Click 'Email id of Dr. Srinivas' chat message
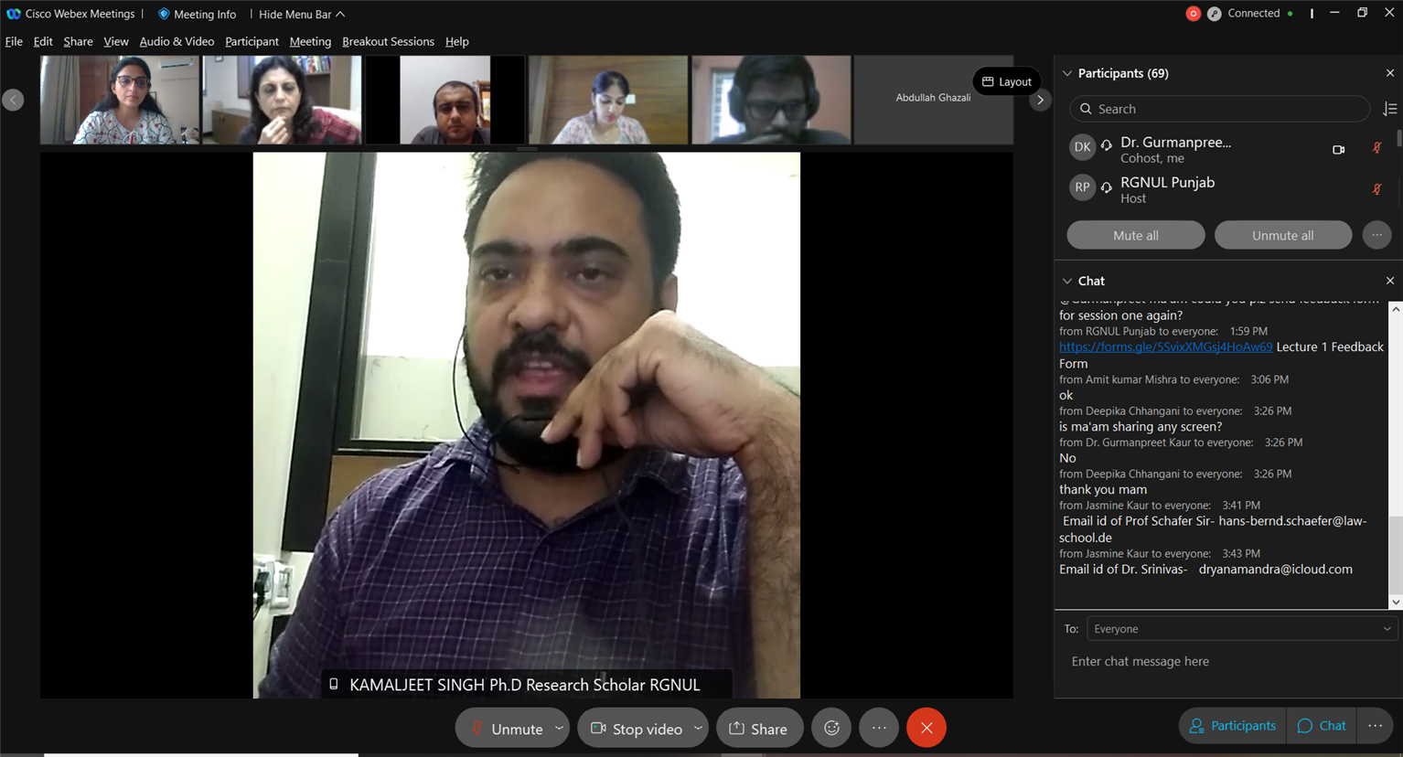This screenshot has height=757, width=1403. pyautogui.click(x=1205, y=570)
